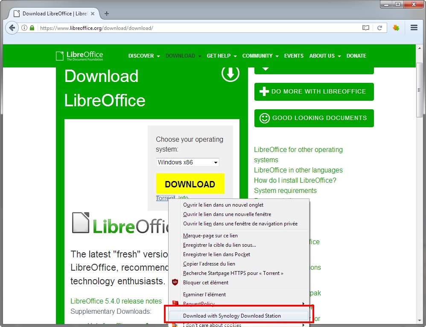
Task: Expand the DISCOVER navigation dropdown
Action: coord(144,56)
